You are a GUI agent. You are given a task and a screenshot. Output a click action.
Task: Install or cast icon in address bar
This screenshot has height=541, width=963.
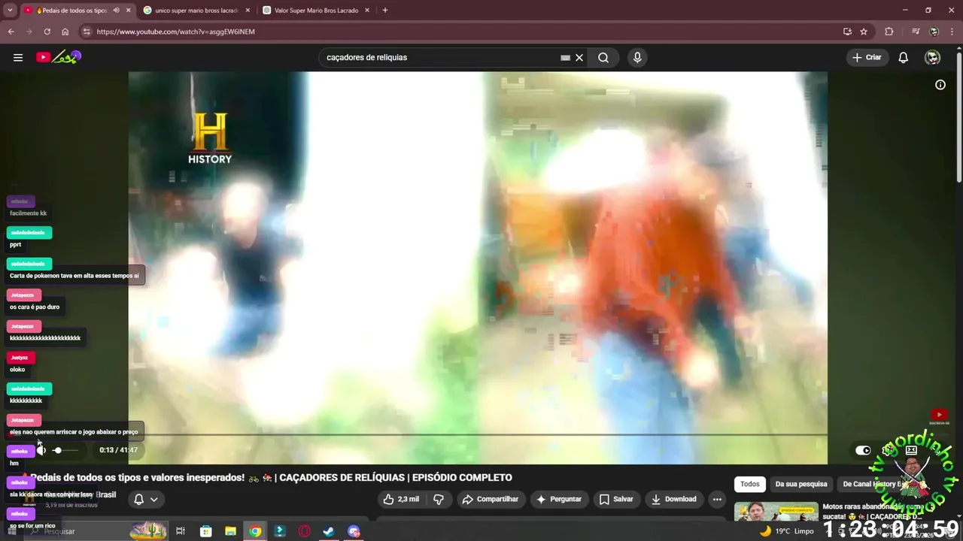[x=847, y=32]
